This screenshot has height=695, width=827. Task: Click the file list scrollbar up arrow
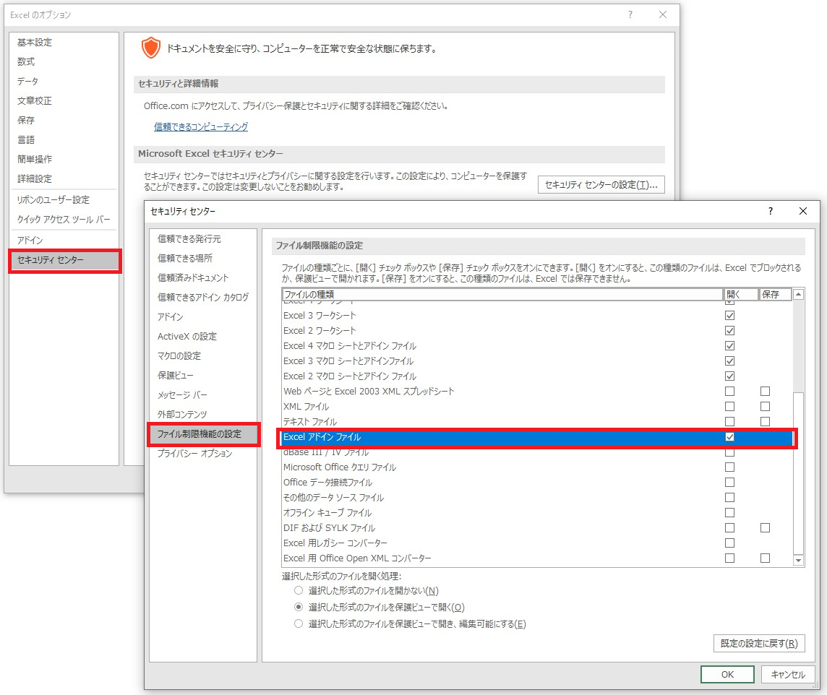[x=799, y=295]
